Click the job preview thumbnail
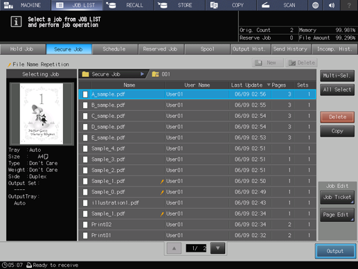 (42, 114)
